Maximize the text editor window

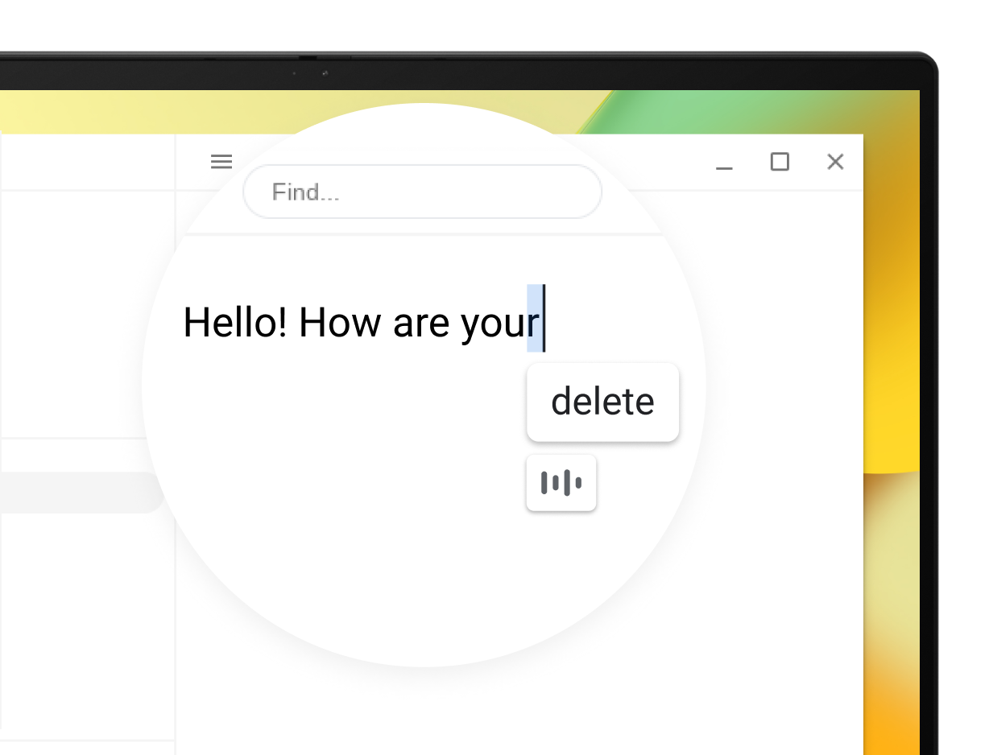click(x=780, y=162)
